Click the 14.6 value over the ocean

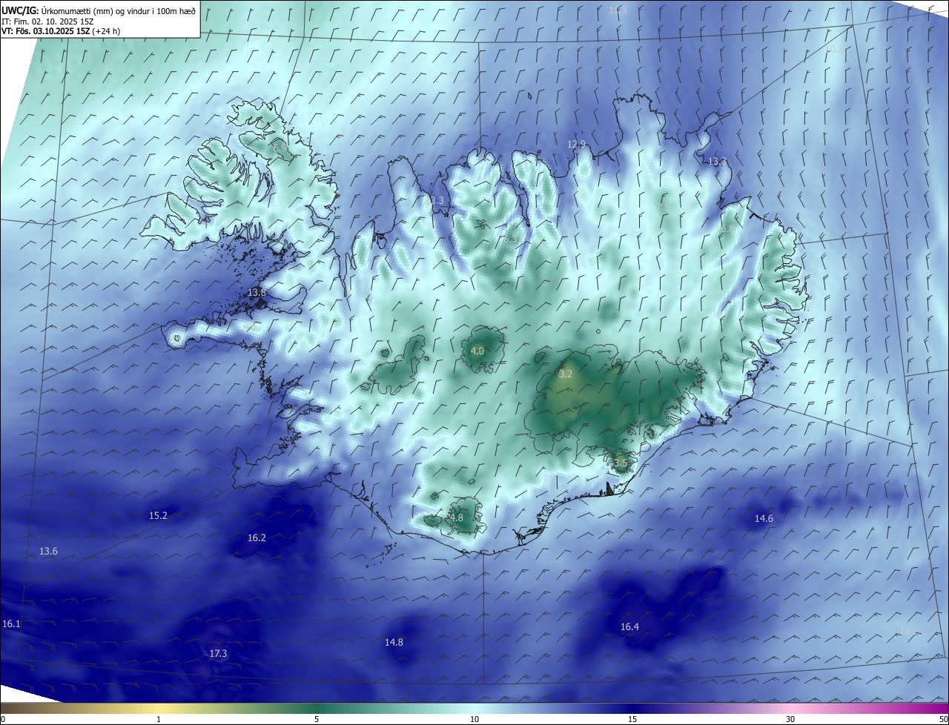[764, 518]
